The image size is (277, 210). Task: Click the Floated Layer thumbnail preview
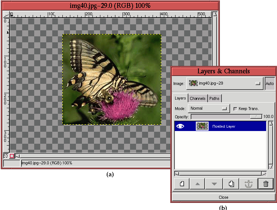coord(202,127)
